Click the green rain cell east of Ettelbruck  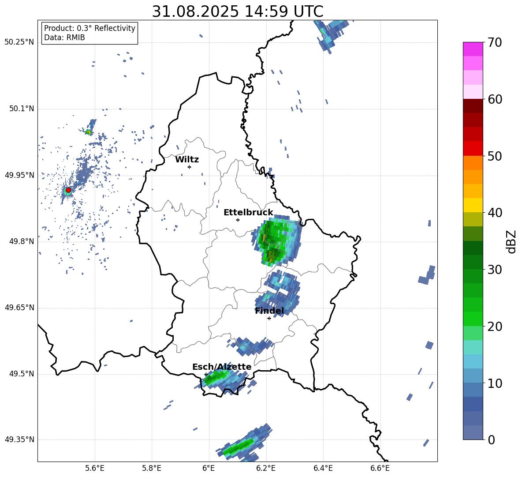click(276, 240)
